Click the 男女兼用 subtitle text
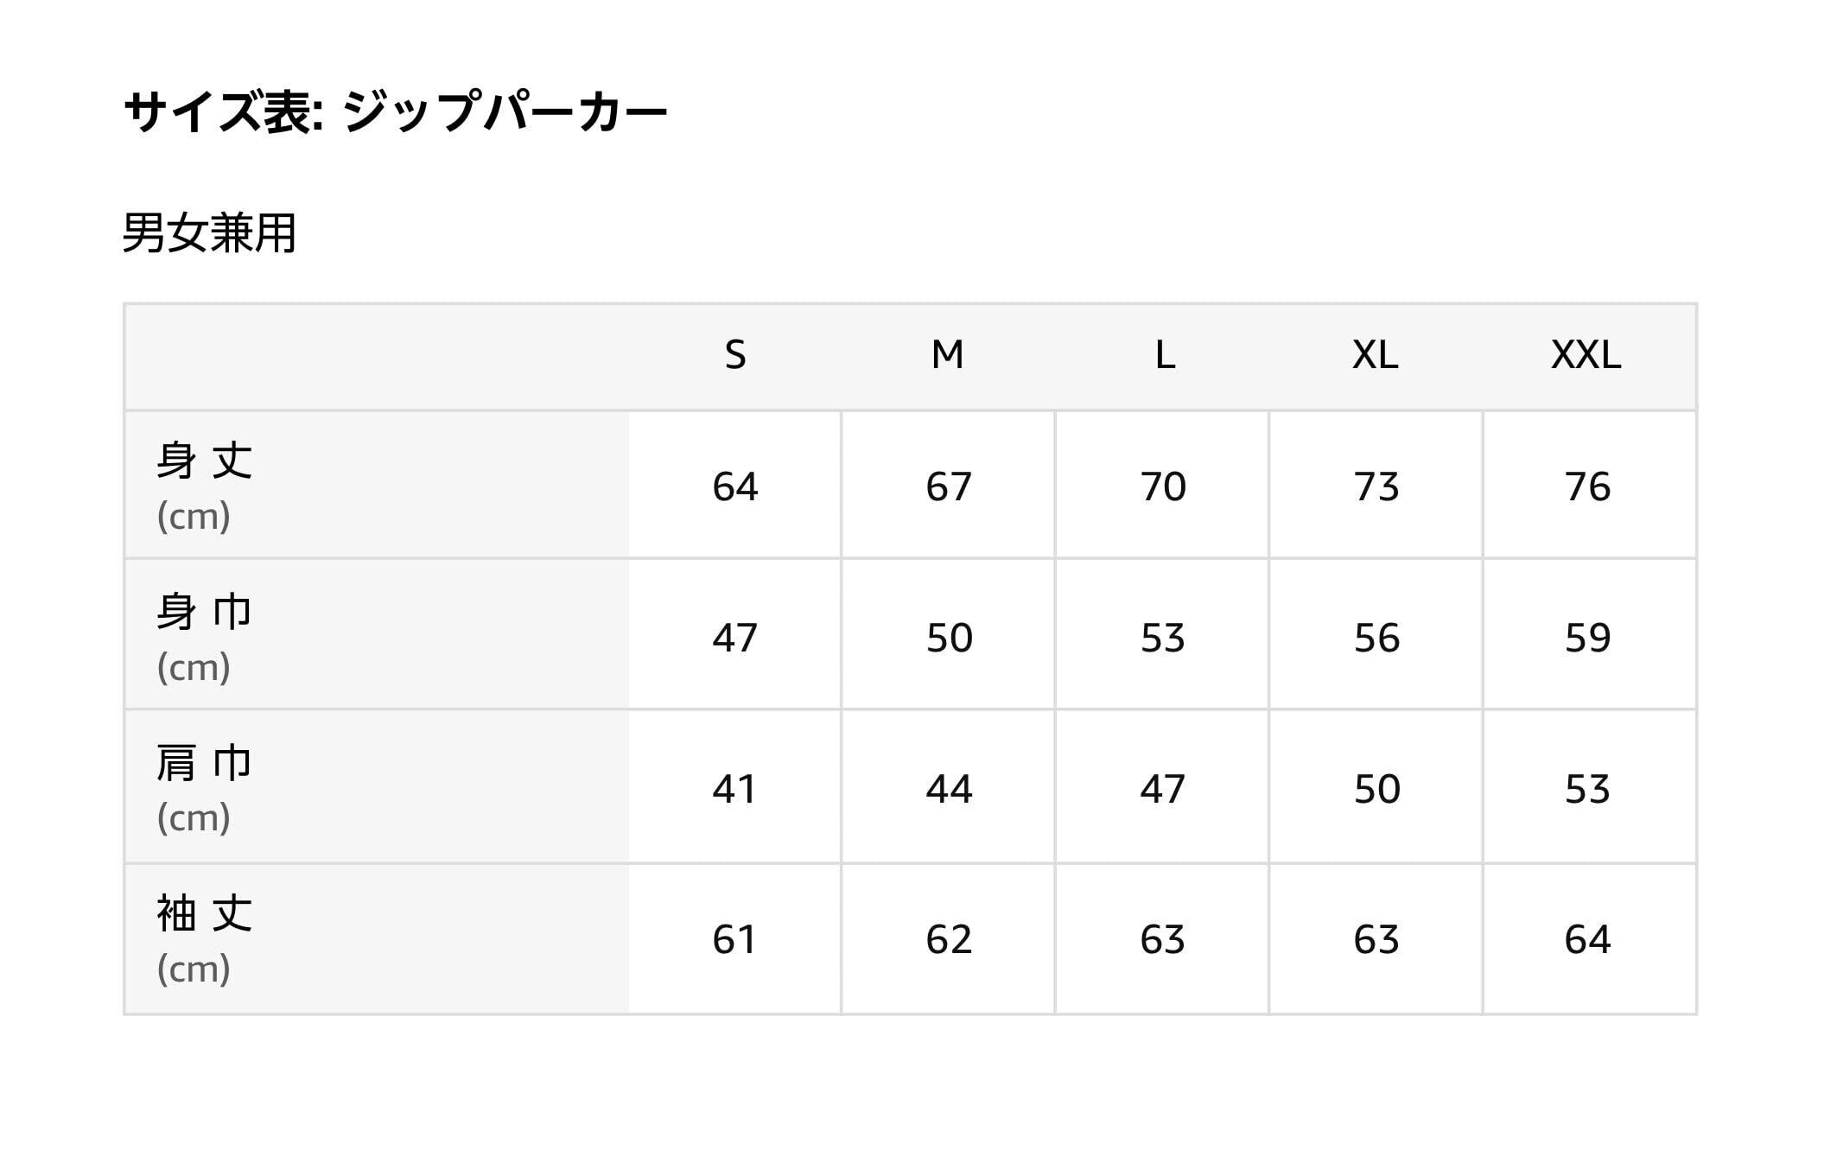This screenshot has height=1176, width=1843. pos(210,233)
